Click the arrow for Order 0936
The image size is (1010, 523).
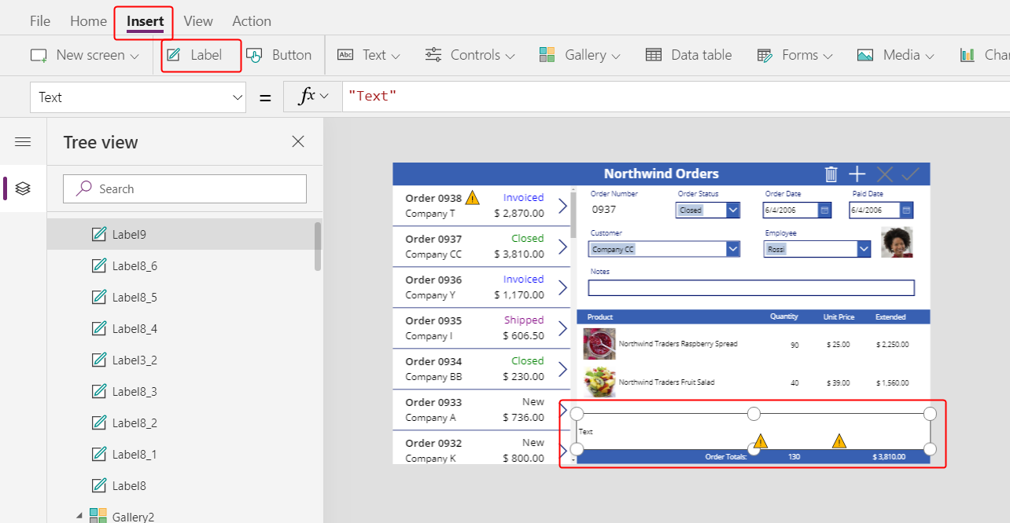point(562,287)
